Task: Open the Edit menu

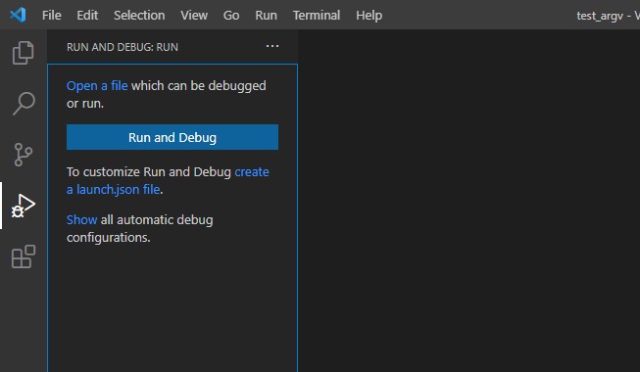Action: click(x=87, y=15)
